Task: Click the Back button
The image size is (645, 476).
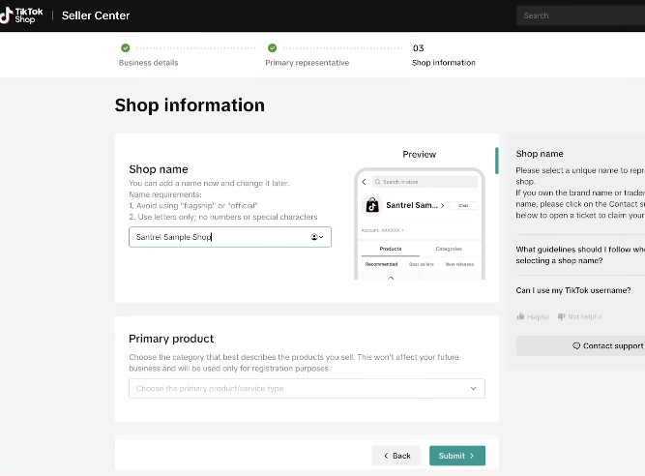Action: tap(396, 456)
